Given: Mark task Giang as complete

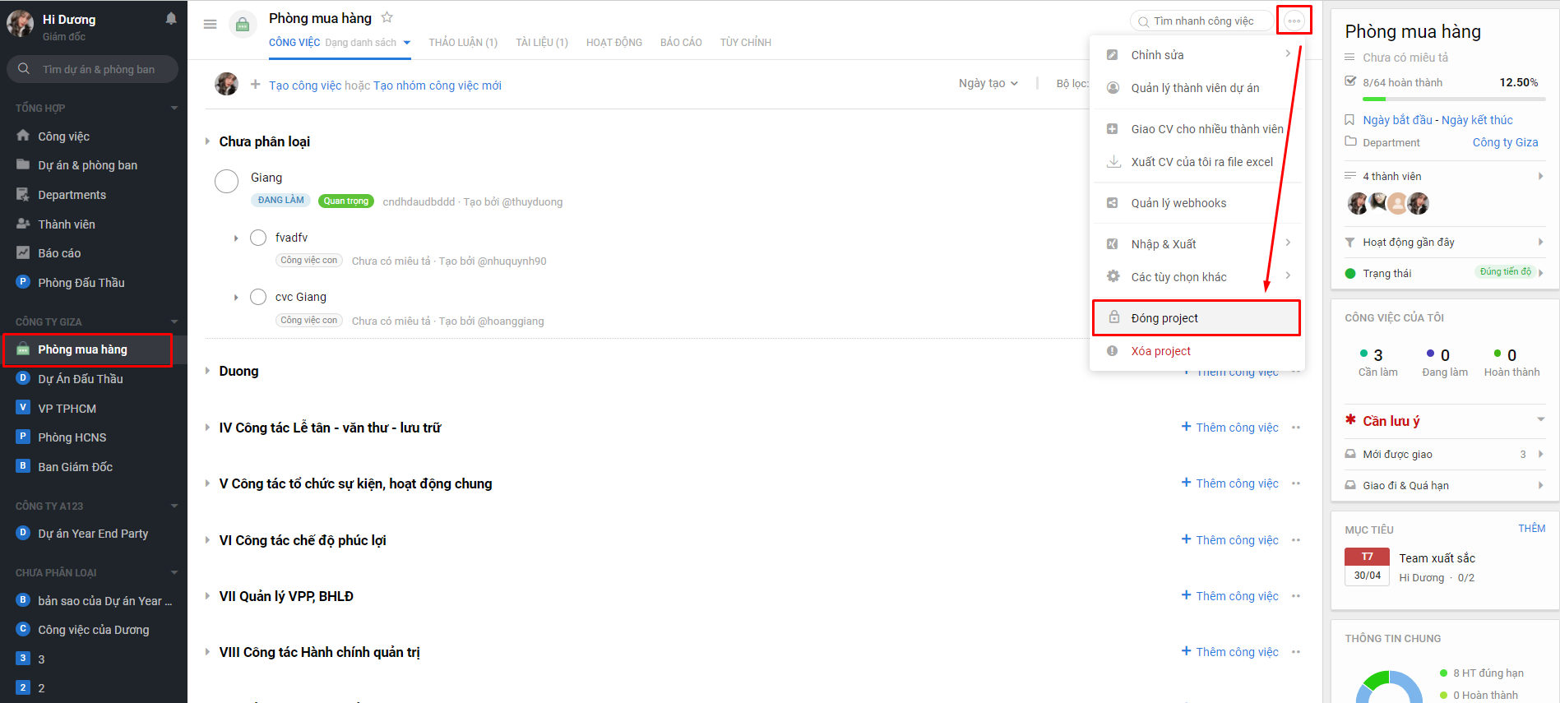Looking at the screenshot, I should (226, 181).
